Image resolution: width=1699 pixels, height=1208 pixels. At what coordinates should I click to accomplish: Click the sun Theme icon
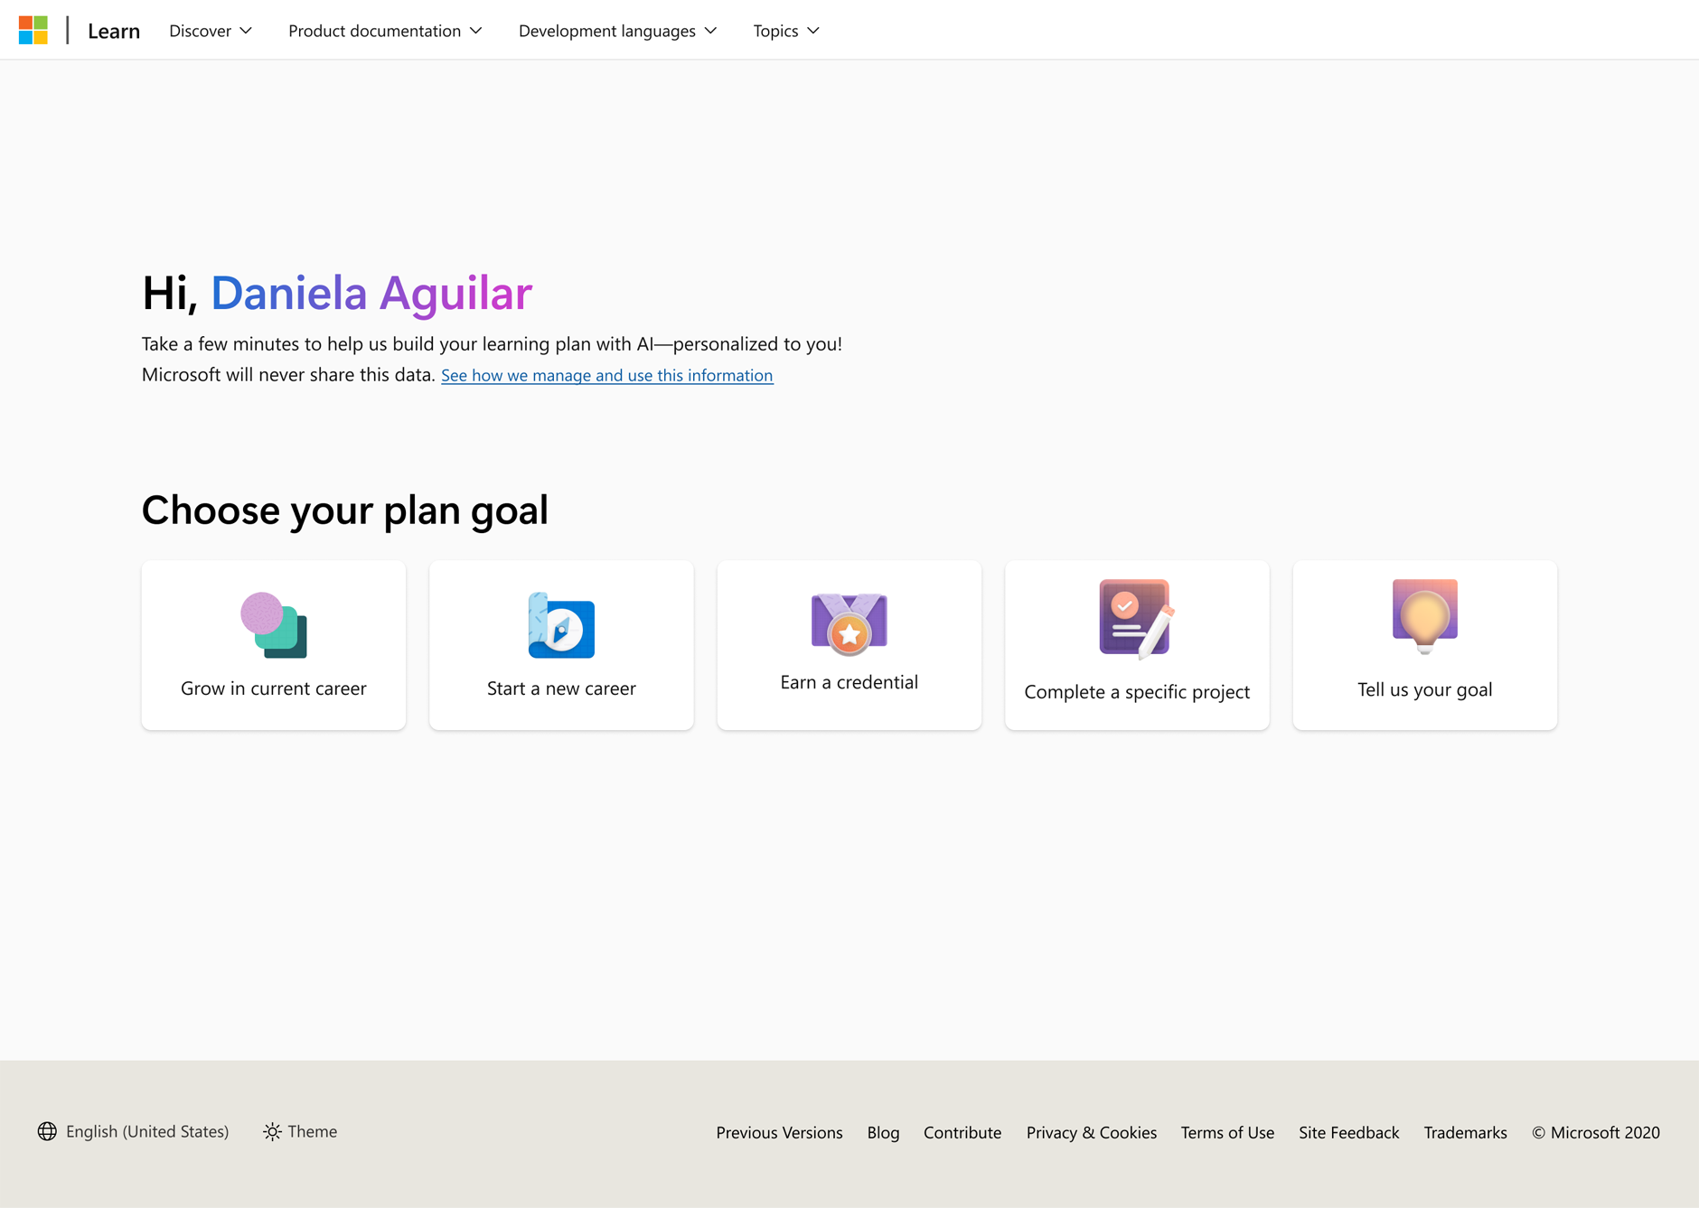[x=272, y=1131]
